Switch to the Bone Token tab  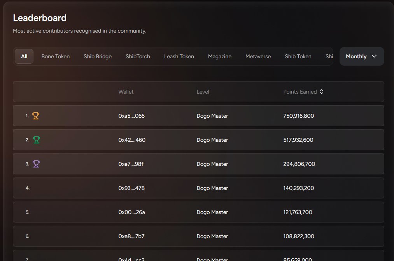[x=56, y=56]
